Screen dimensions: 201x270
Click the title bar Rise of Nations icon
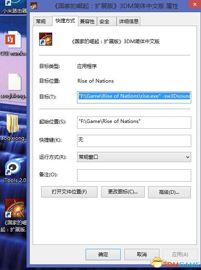[x=34, y=6]
